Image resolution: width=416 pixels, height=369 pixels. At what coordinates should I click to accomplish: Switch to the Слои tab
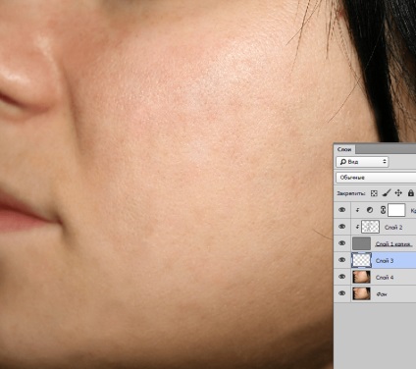pos(344,149)
